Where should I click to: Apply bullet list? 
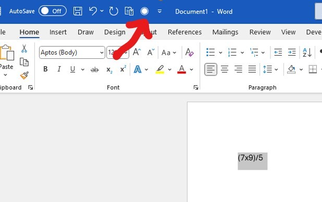210,53
